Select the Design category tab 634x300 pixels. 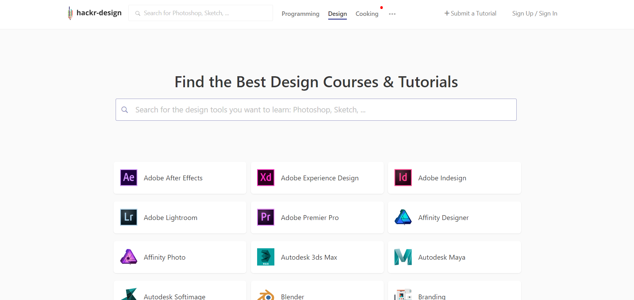(x=338, y=14)
